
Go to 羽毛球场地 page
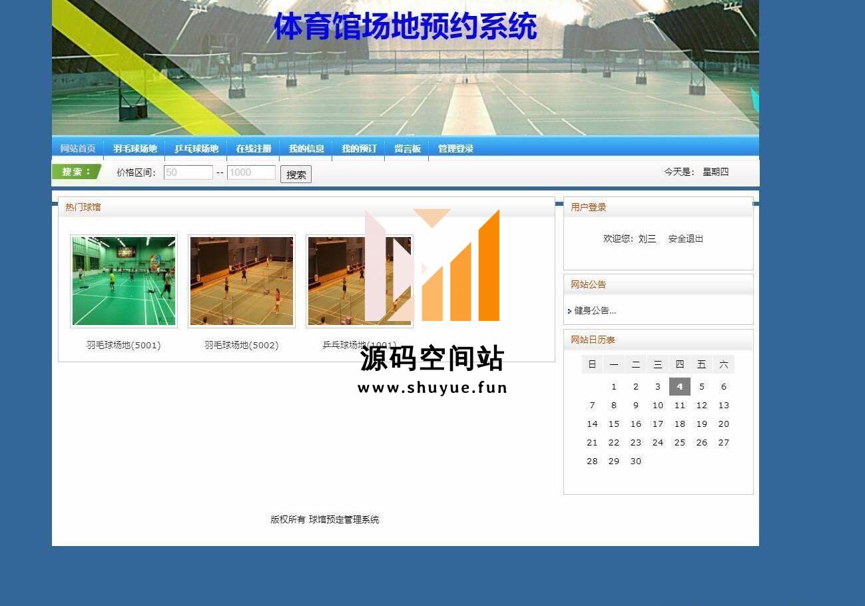[x=135, y=149]
